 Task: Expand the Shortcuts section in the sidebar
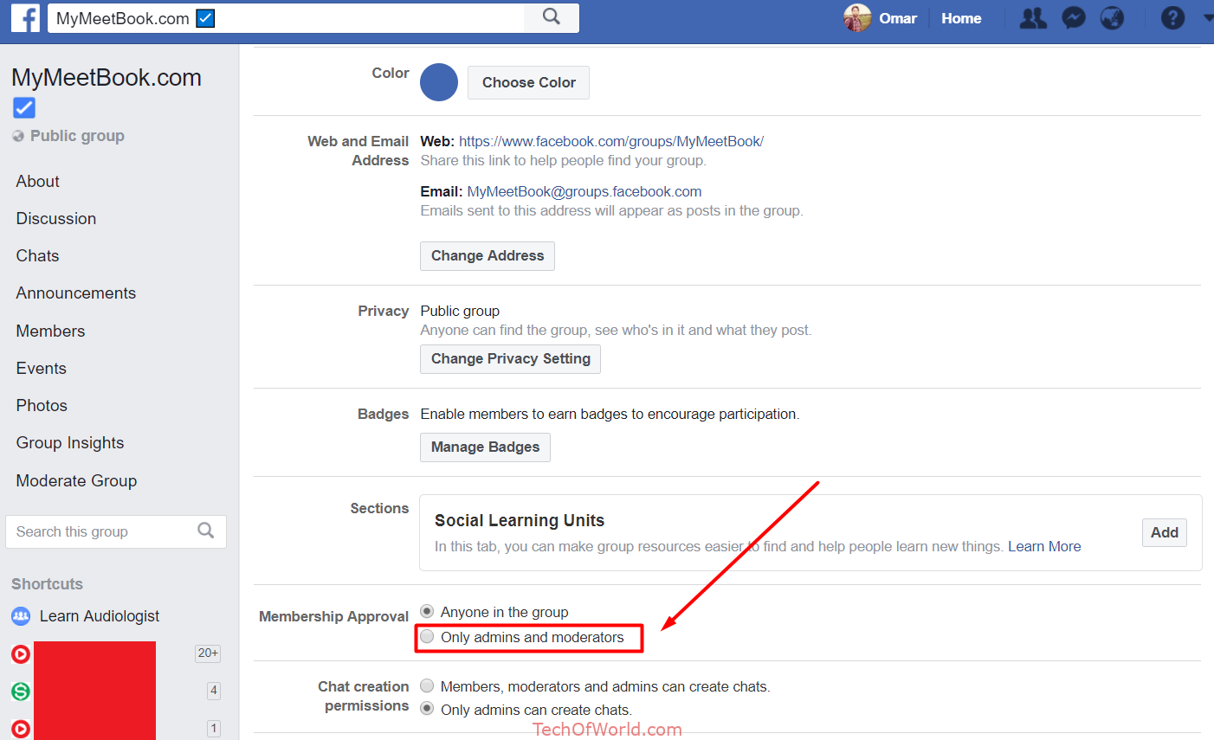47,583
